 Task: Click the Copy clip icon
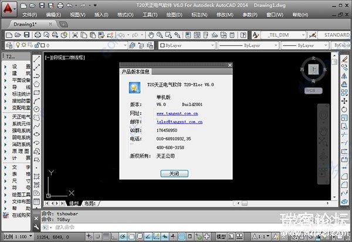[84, 35]
